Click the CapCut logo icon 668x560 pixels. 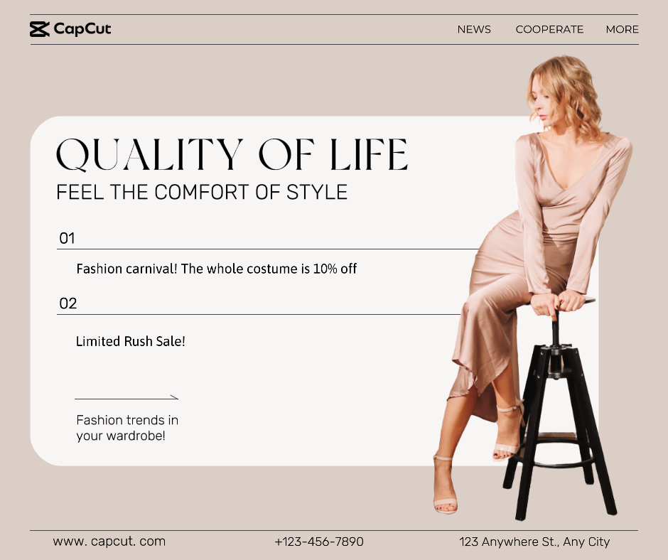point(40,29)
